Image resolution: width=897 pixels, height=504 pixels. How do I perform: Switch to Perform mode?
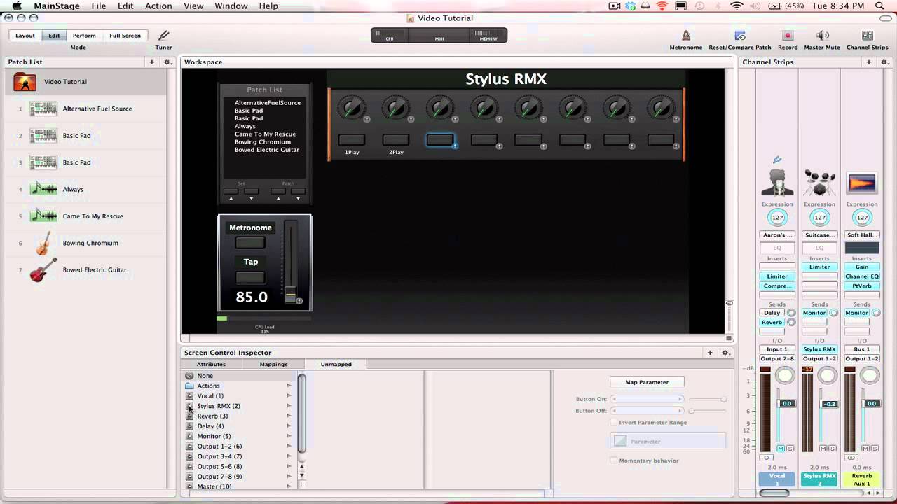tap(84, 36)
